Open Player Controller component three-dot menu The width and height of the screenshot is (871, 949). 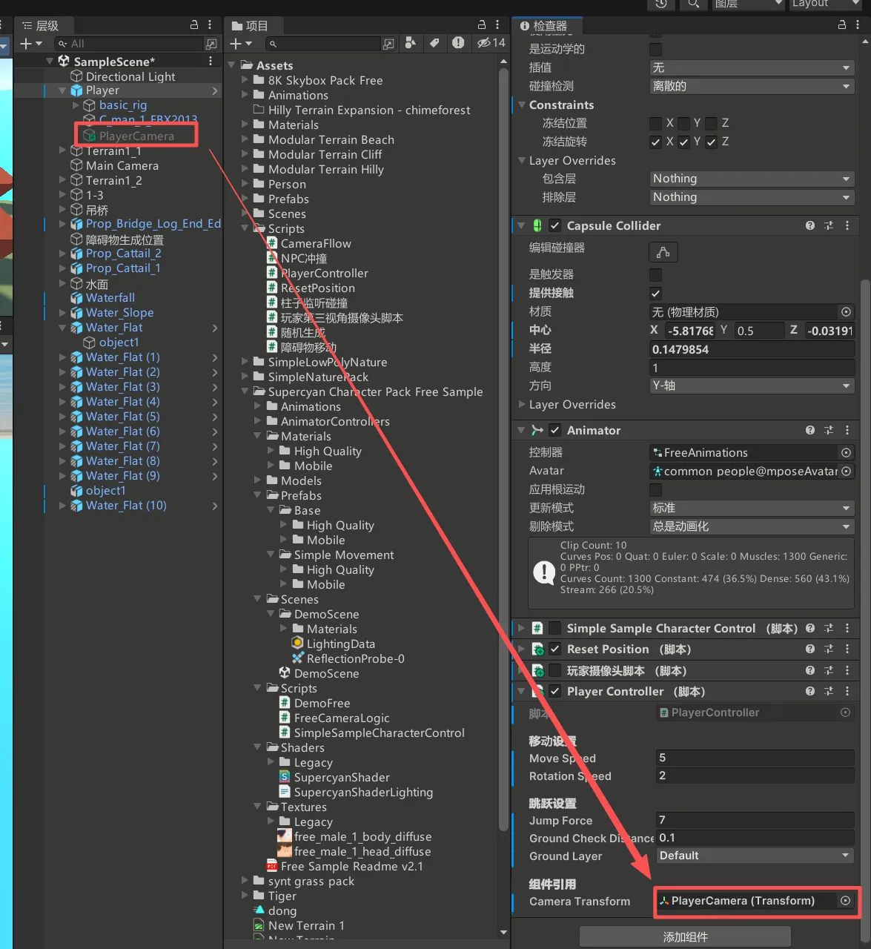tap(847, 691)
